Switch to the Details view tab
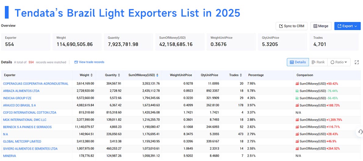The image size is (363, 161). tap(298, 62)
